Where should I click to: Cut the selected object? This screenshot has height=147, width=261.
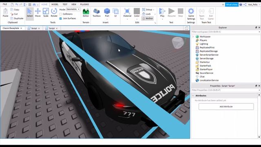[14, 14]
